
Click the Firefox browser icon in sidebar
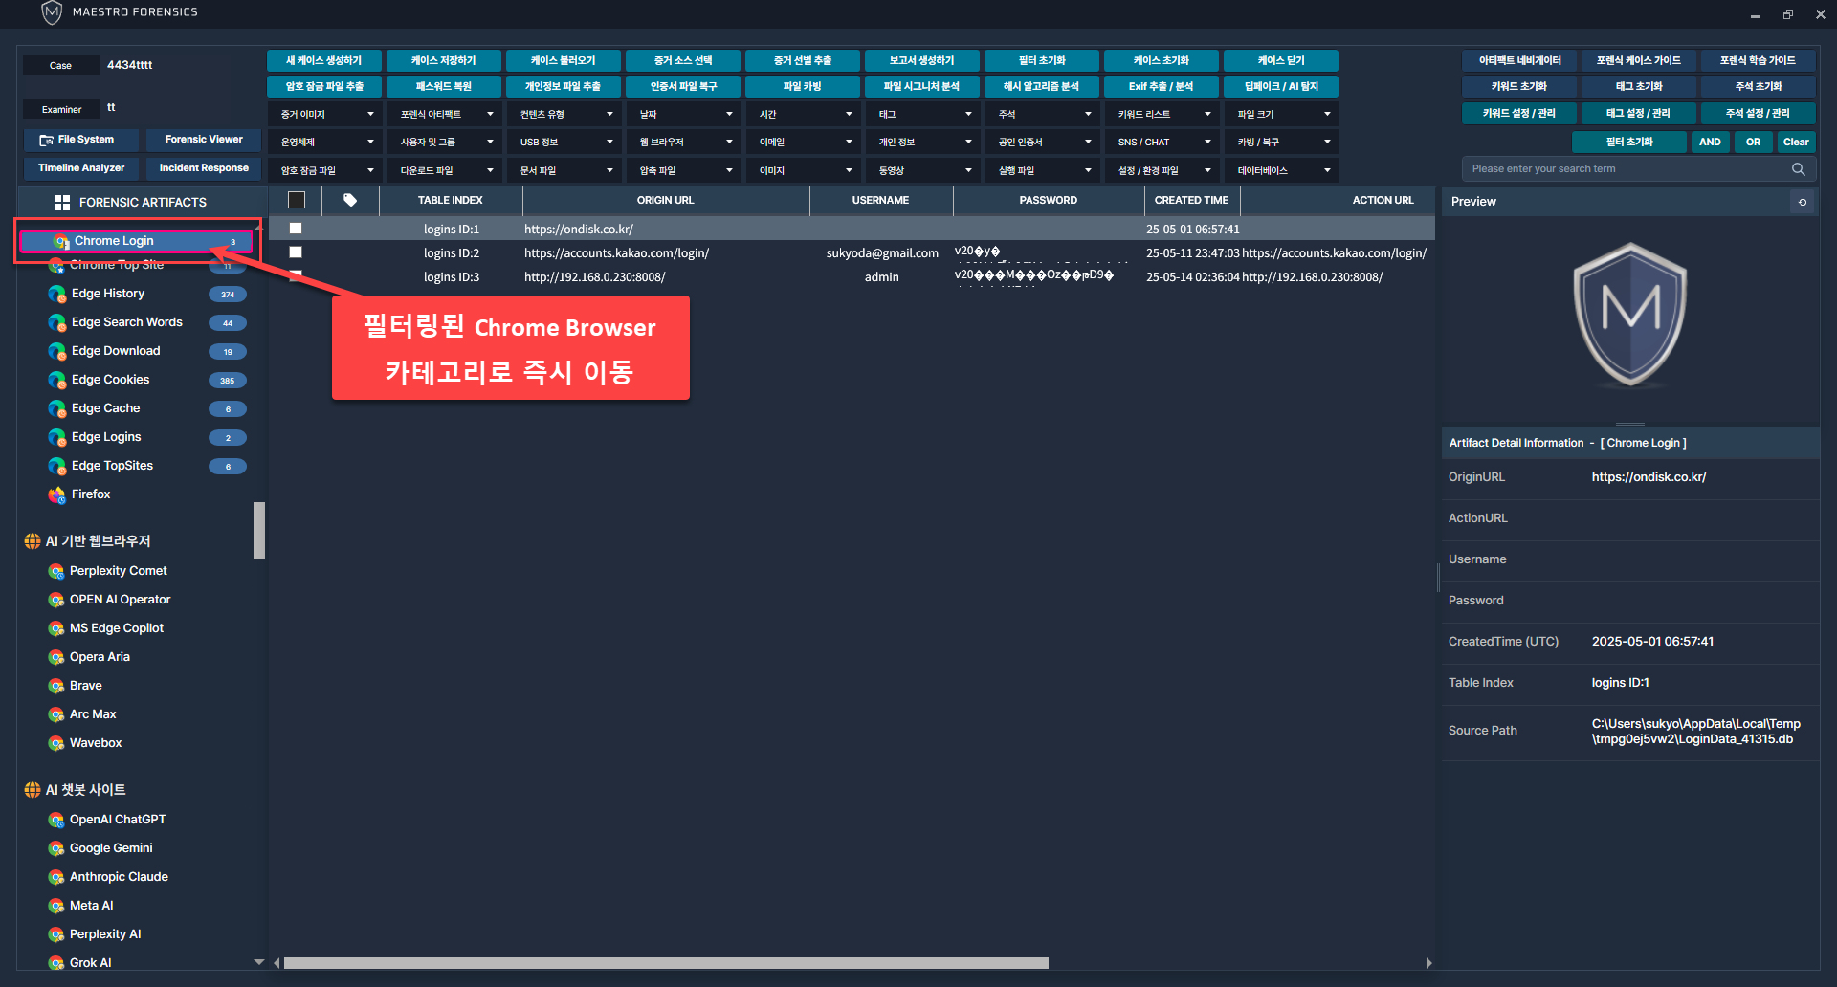[57, 494]
